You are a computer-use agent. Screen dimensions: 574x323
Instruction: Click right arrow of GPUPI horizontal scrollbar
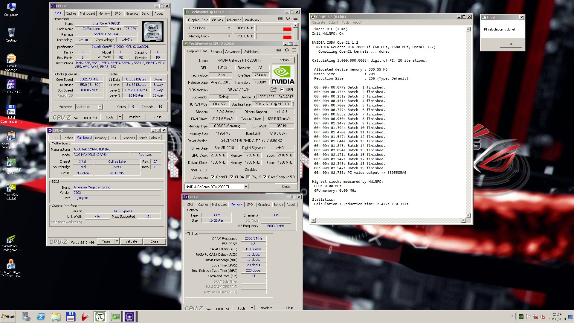(463, 220)
